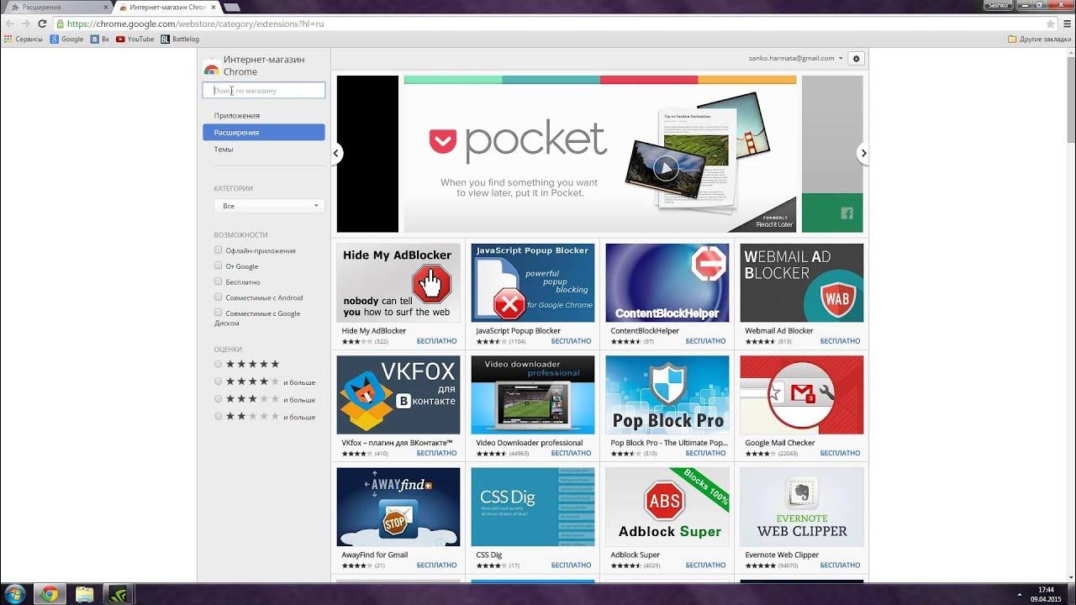The width and height of the screenshot is (1076, 605).
Task: Click БЕСПЛАТНО for Webmail Ad Blocker
Action: tap(840, 341)
